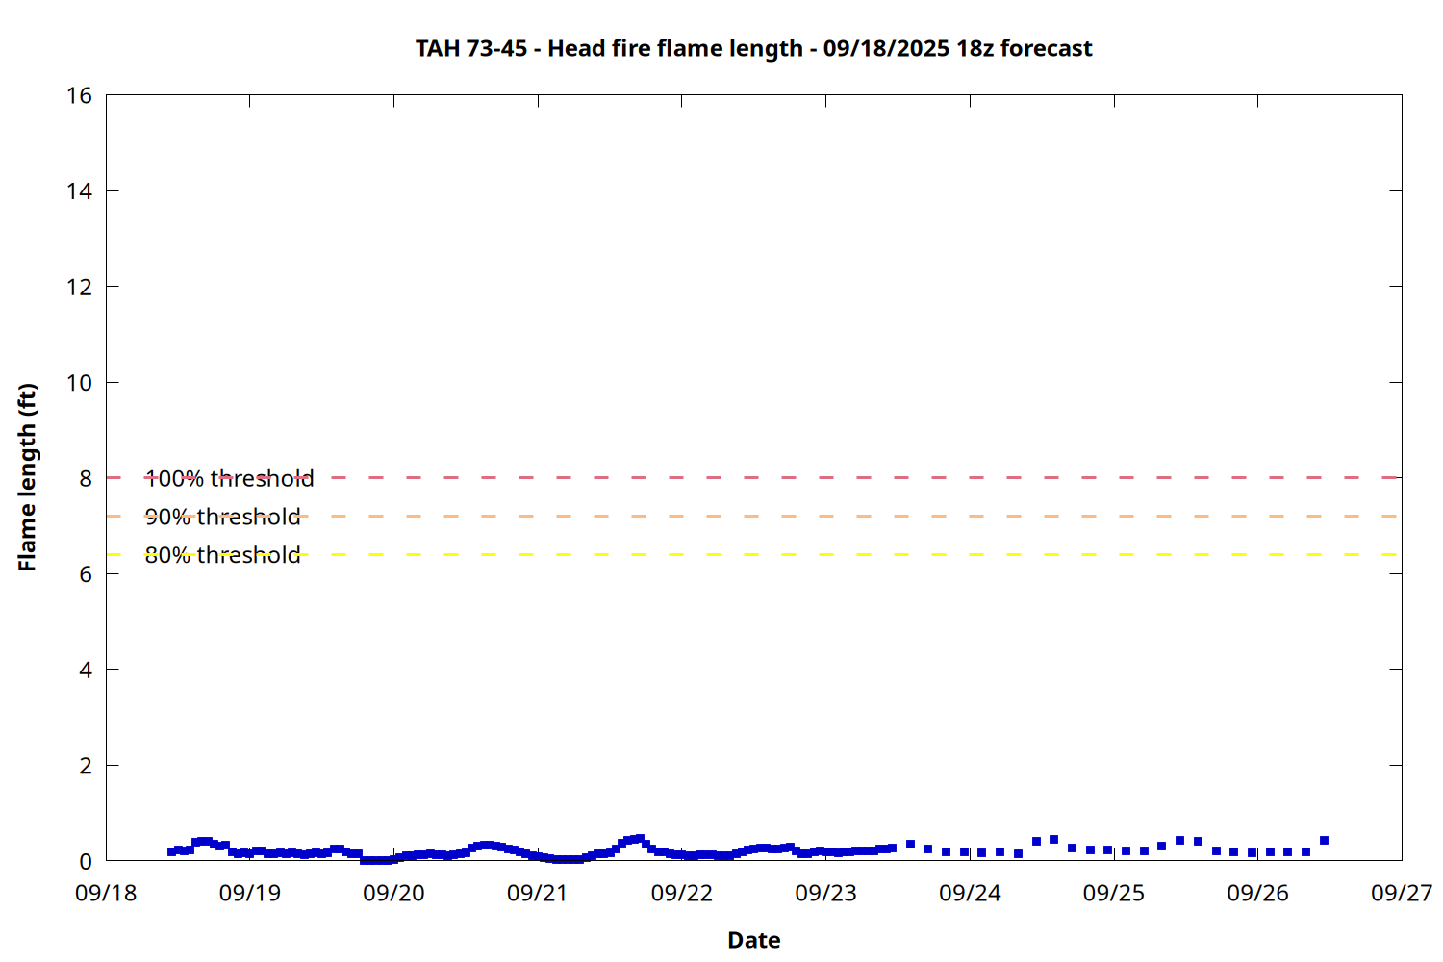Click the 09/25 date tick label
Screen dimensions: 1443x962
[x=1114, y=893]
